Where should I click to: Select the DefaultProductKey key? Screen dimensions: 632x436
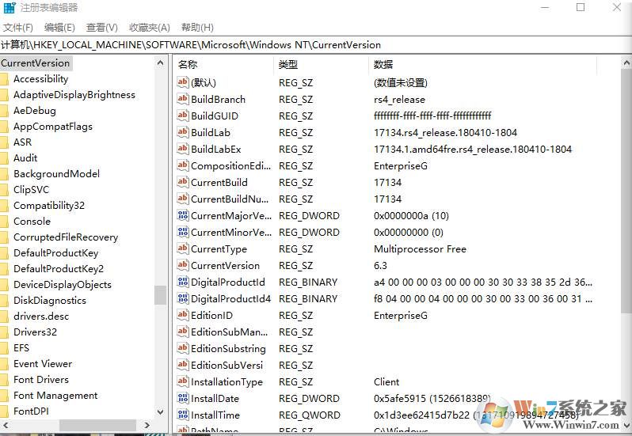pyautogui.click(x=56, y=253)
